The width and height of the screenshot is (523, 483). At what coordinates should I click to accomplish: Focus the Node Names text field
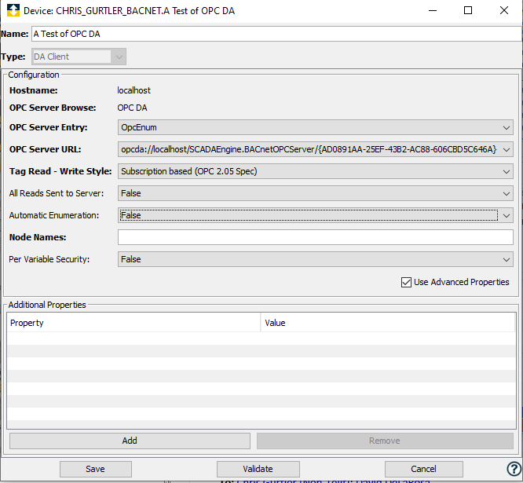pyautogui.click(x=316, y=237)
